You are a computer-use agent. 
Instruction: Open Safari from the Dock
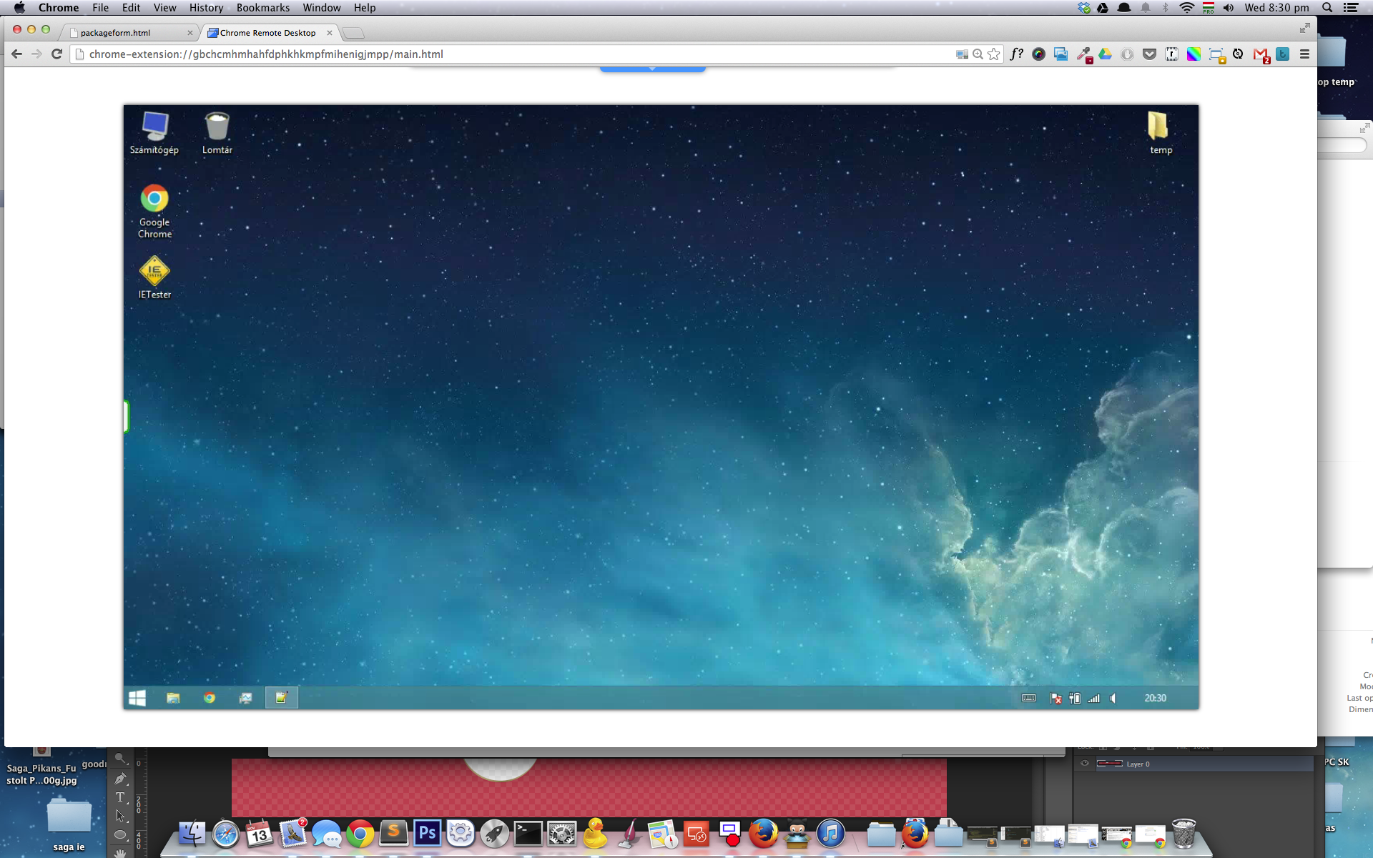pos(226,834)
